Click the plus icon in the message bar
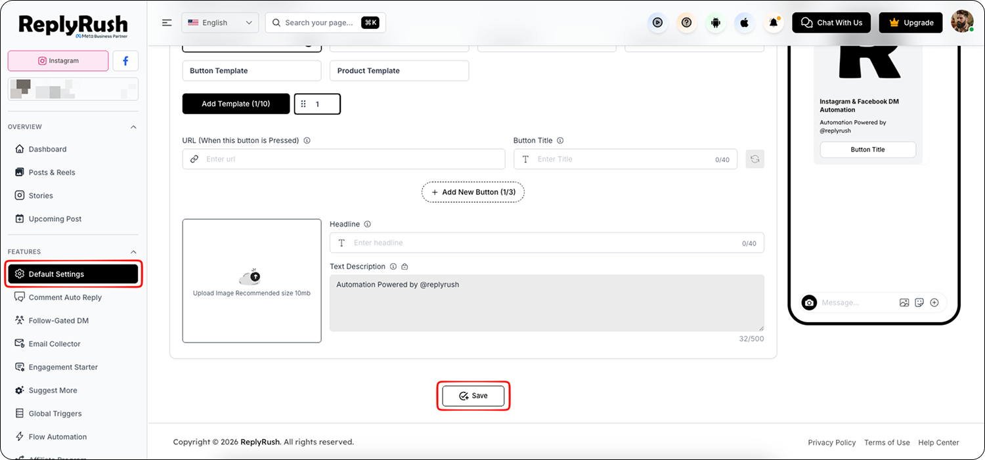Screen dimensions: 985x460 tap(934, 303)
